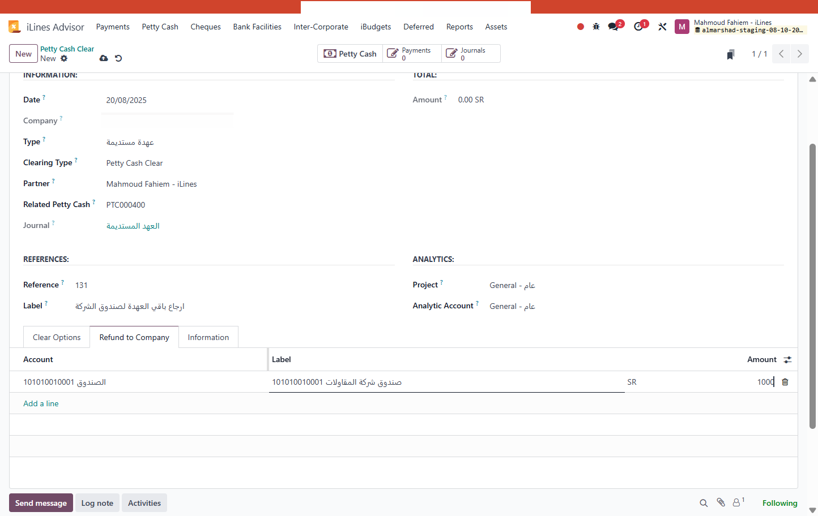Switch to the Information tab
The width and height of the screenshot is (818, 516).
pyautogui.click(x=208, y=337)
